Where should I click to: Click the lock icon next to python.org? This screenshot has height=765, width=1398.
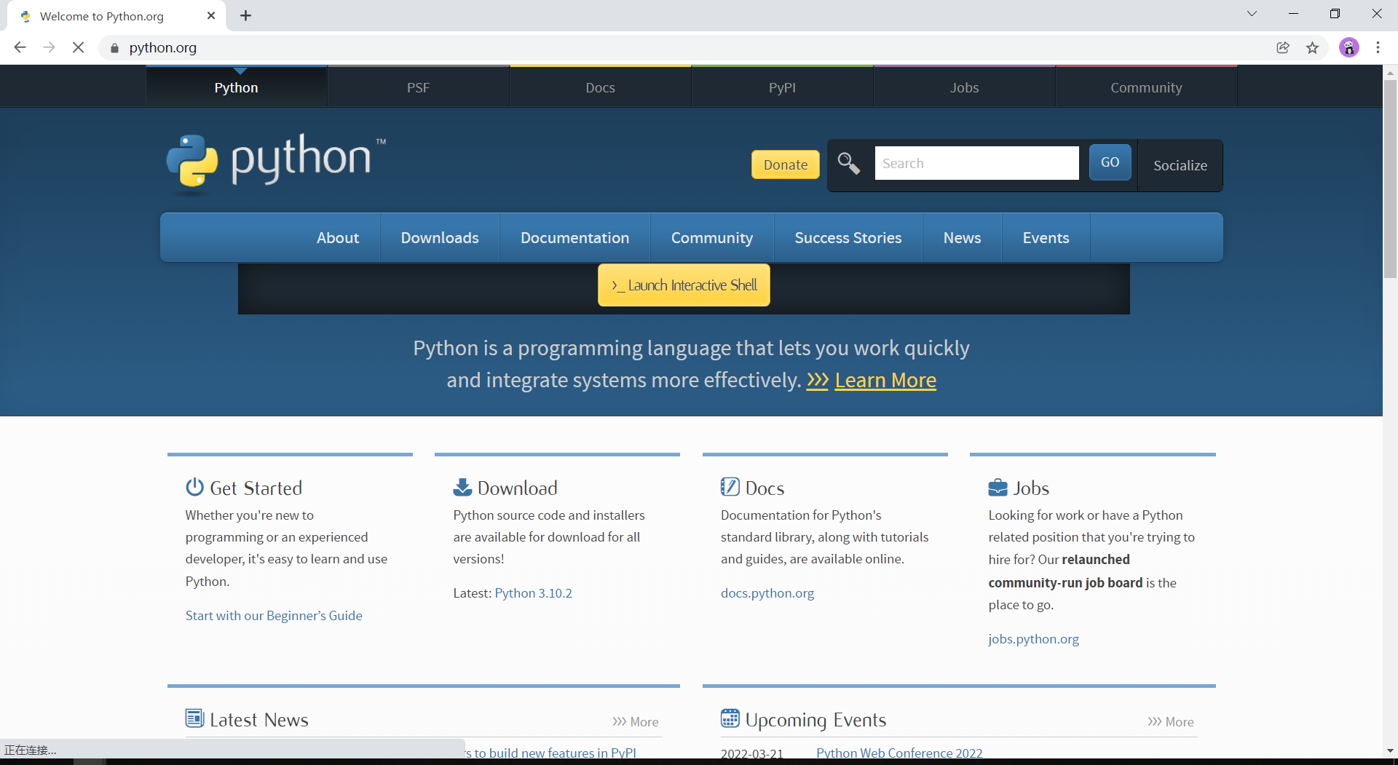pyautogui.click(x=114, y=48)
